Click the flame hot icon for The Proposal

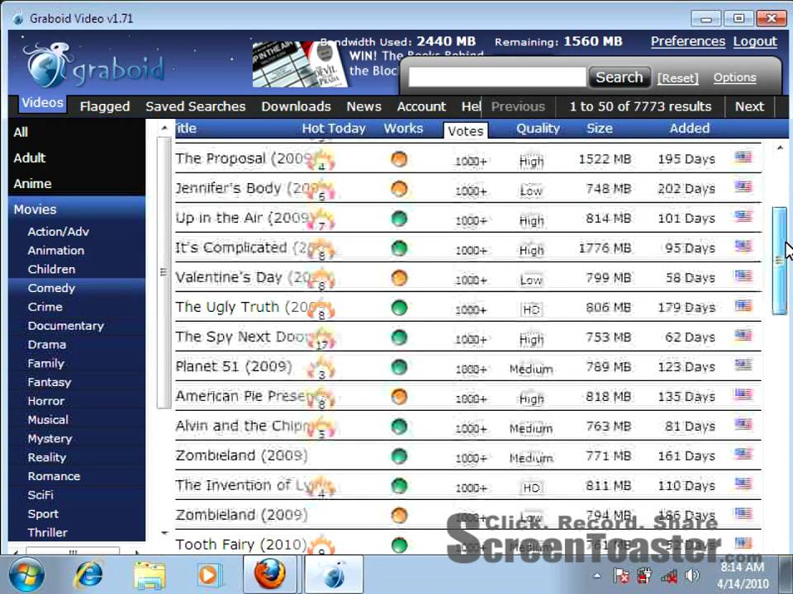click(x=321, y=159)
